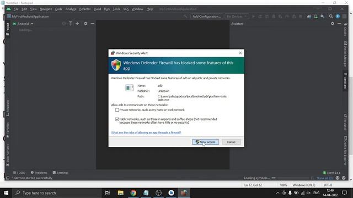
Task: Hide the Assistant panel with minus icon
Action: tap(339, 23)
